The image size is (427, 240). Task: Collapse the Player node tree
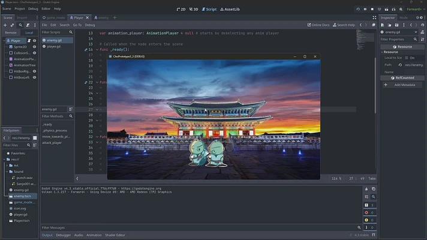click(4, 41)
